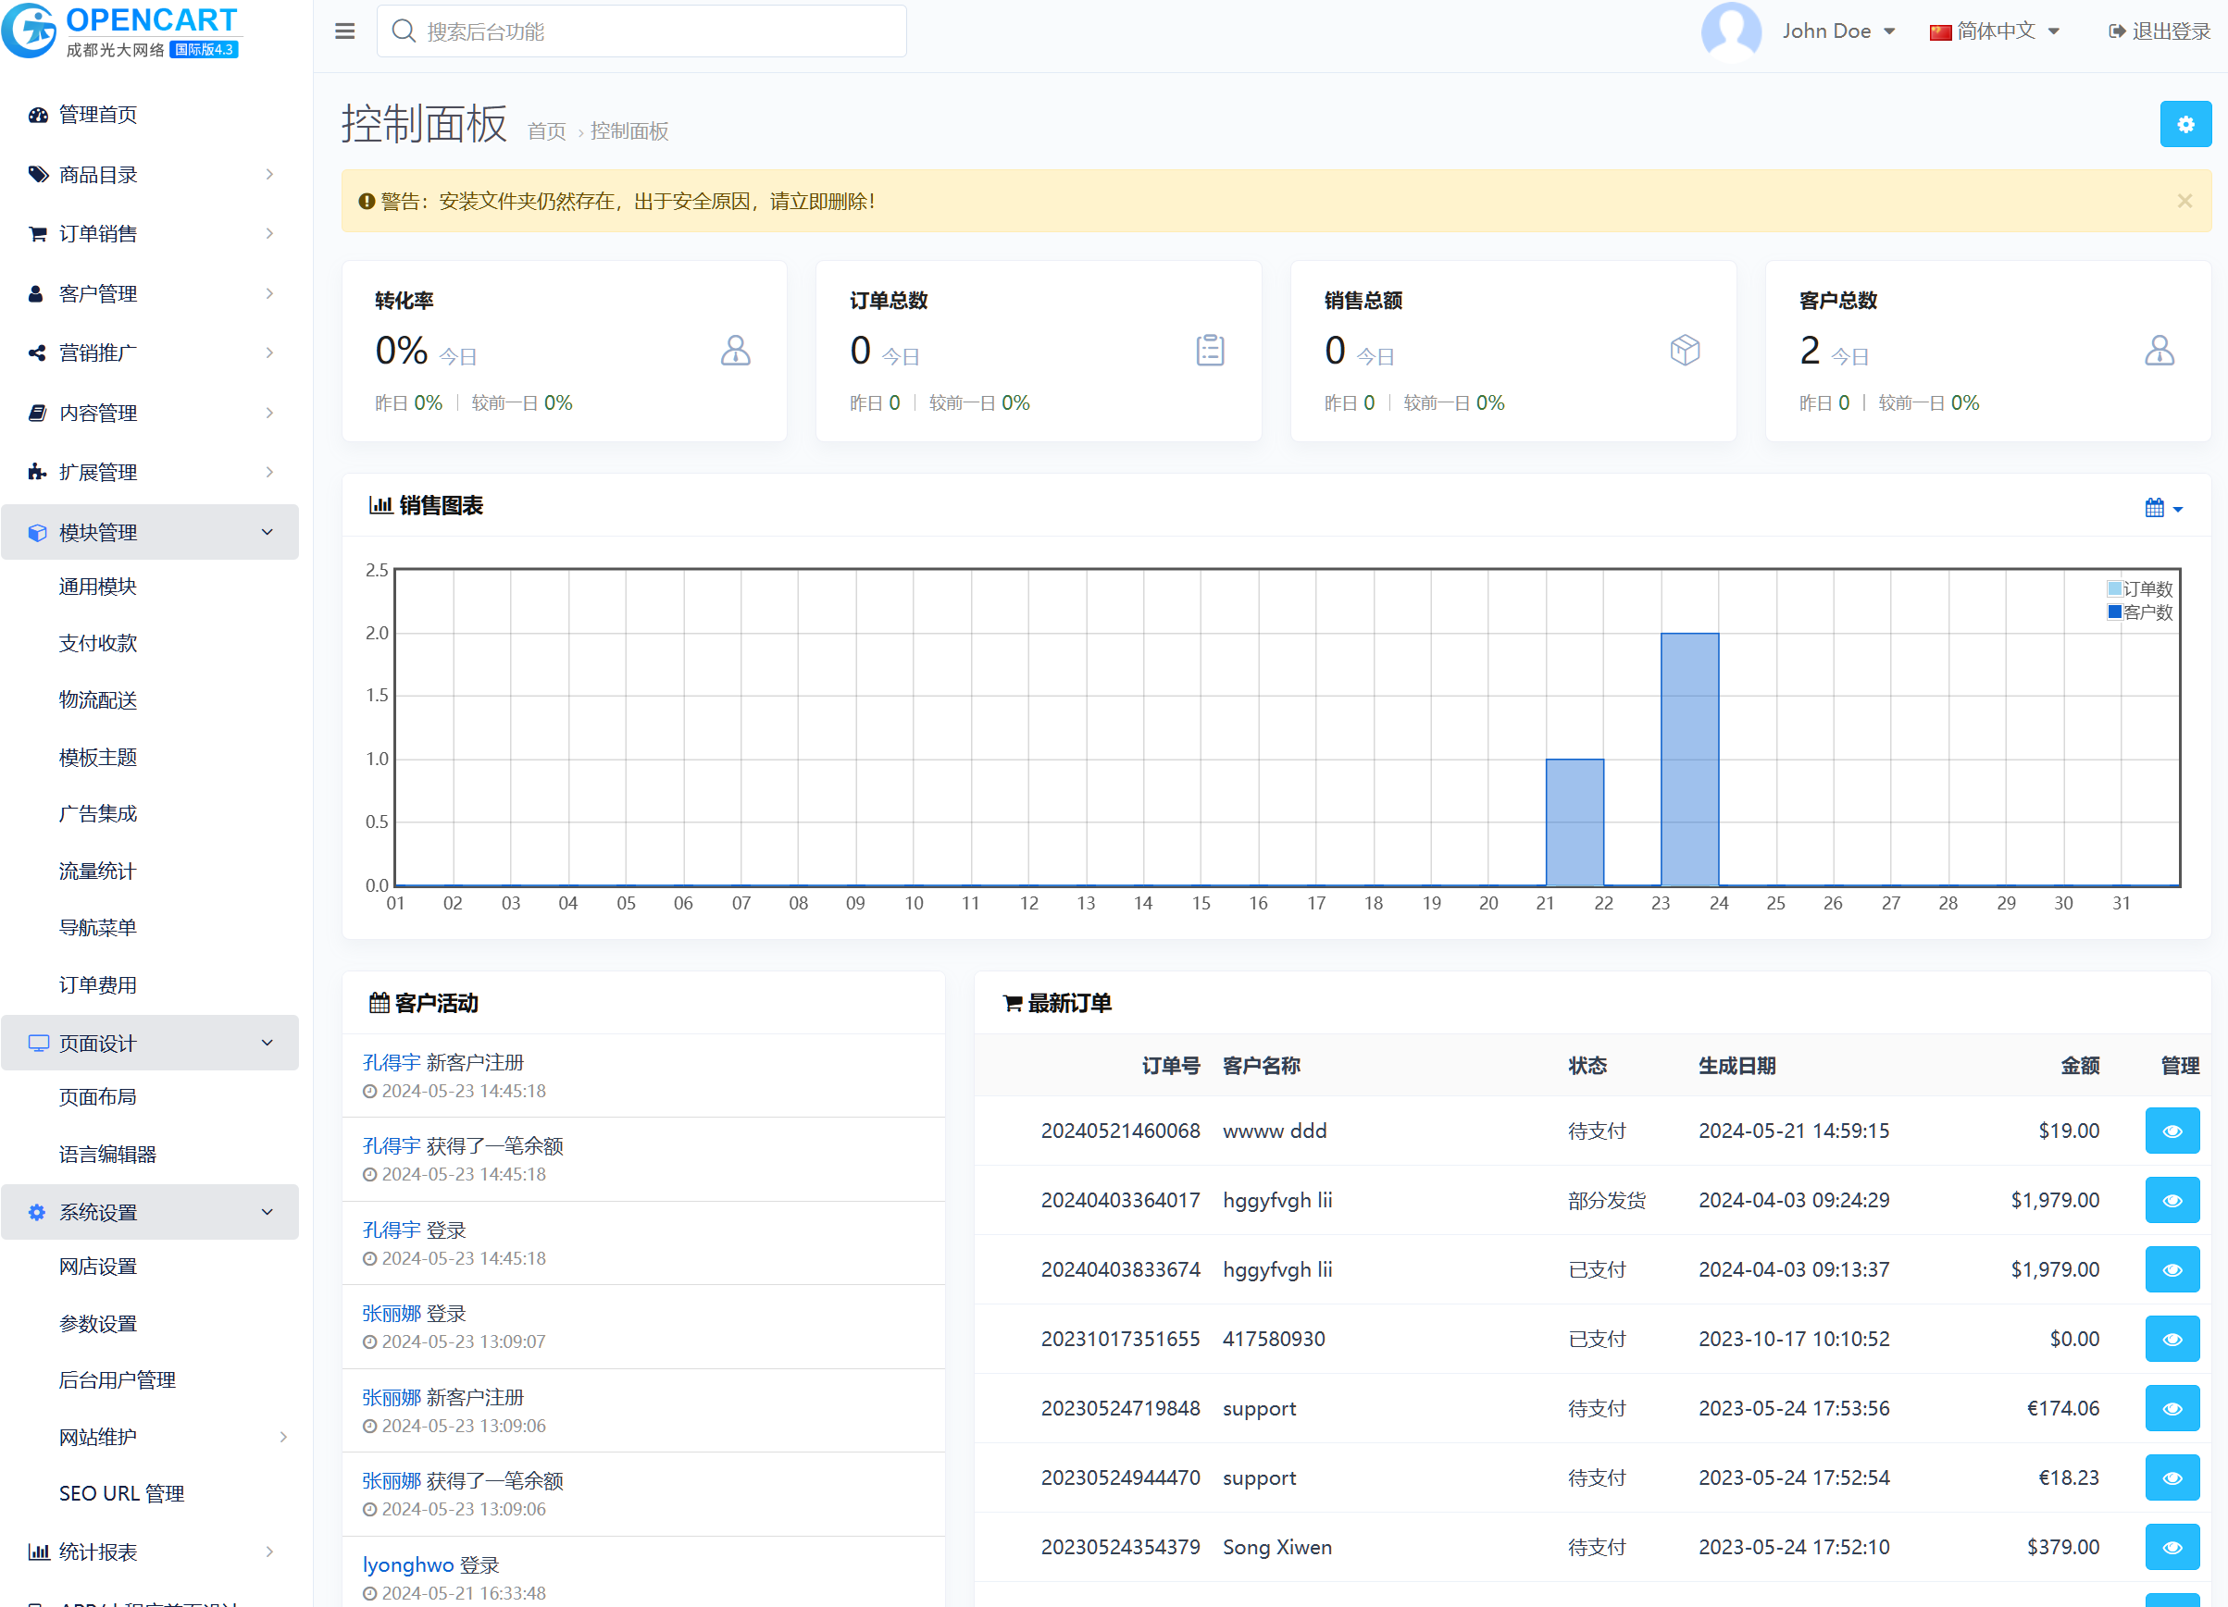
Task: Collapse 模块管理 sidebar section
Action: click(x=149, y=532)
